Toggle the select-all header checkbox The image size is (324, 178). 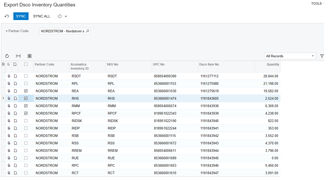point(26,64)
